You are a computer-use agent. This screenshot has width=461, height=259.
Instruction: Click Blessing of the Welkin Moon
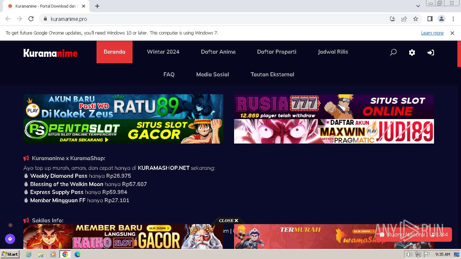pos(67,184)
